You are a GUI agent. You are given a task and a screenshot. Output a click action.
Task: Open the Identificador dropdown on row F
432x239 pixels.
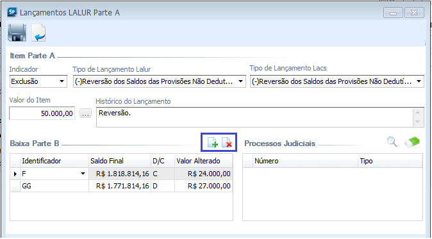point(83,174)
